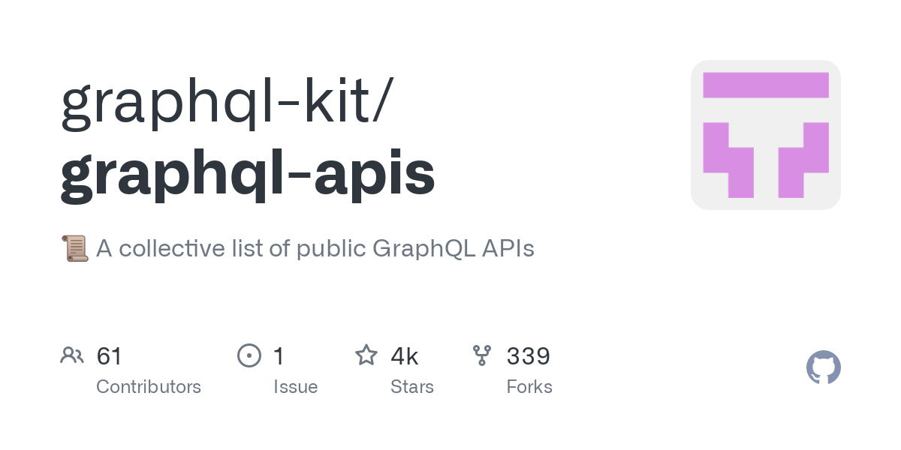Click the 4k stars count
901x450 pixels.
(x=404, y=355)
